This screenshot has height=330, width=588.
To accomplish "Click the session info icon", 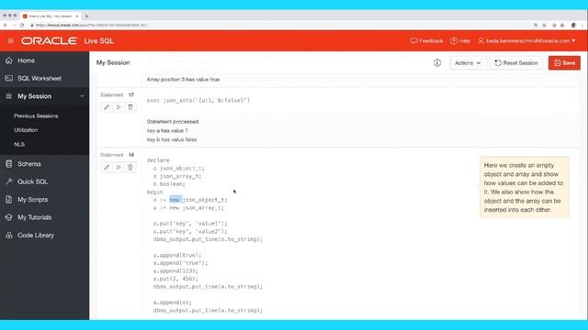I will pos(437,63).
